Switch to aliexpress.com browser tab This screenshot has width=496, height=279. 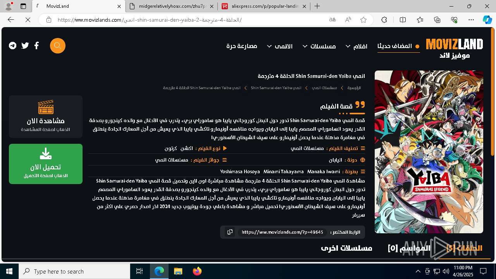click(263, 6)
